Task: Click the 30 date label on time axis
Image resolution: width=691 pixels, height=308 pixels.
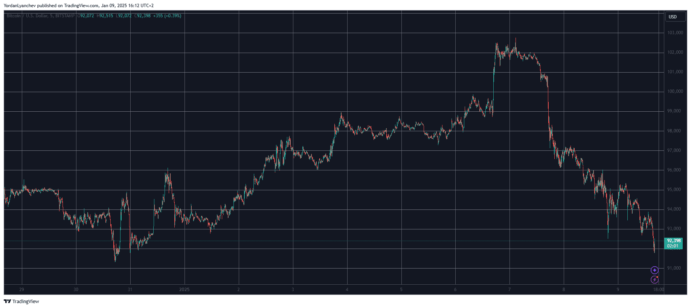Action: point(76,290)
